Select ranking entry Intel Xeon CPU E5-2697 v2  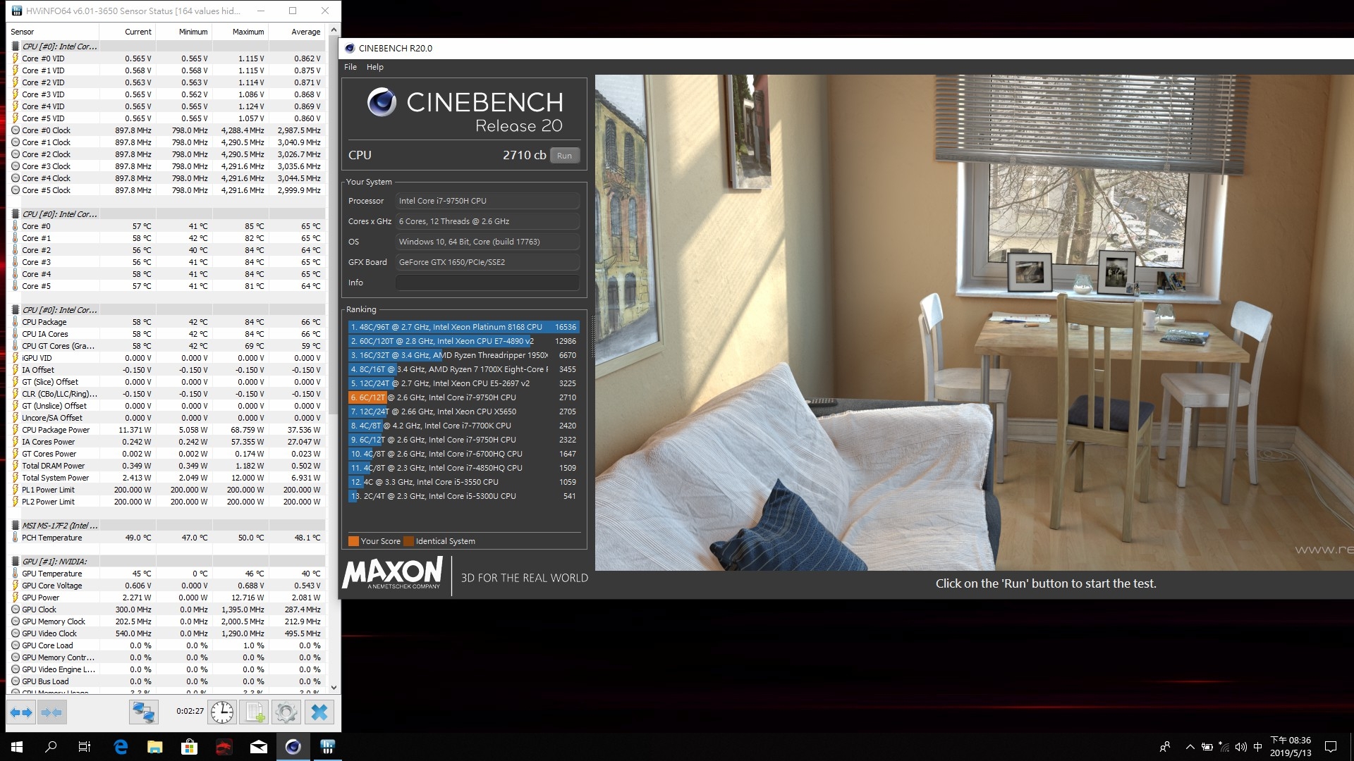463,383
